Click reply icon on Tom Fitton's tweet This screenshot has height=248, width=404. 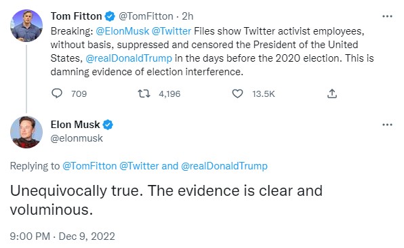[57, 94]
